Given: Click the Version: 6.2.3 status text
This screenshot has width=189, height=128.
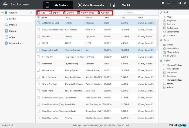Looking at the screenshot, I should pyautogui.click(x=8, y=126).
